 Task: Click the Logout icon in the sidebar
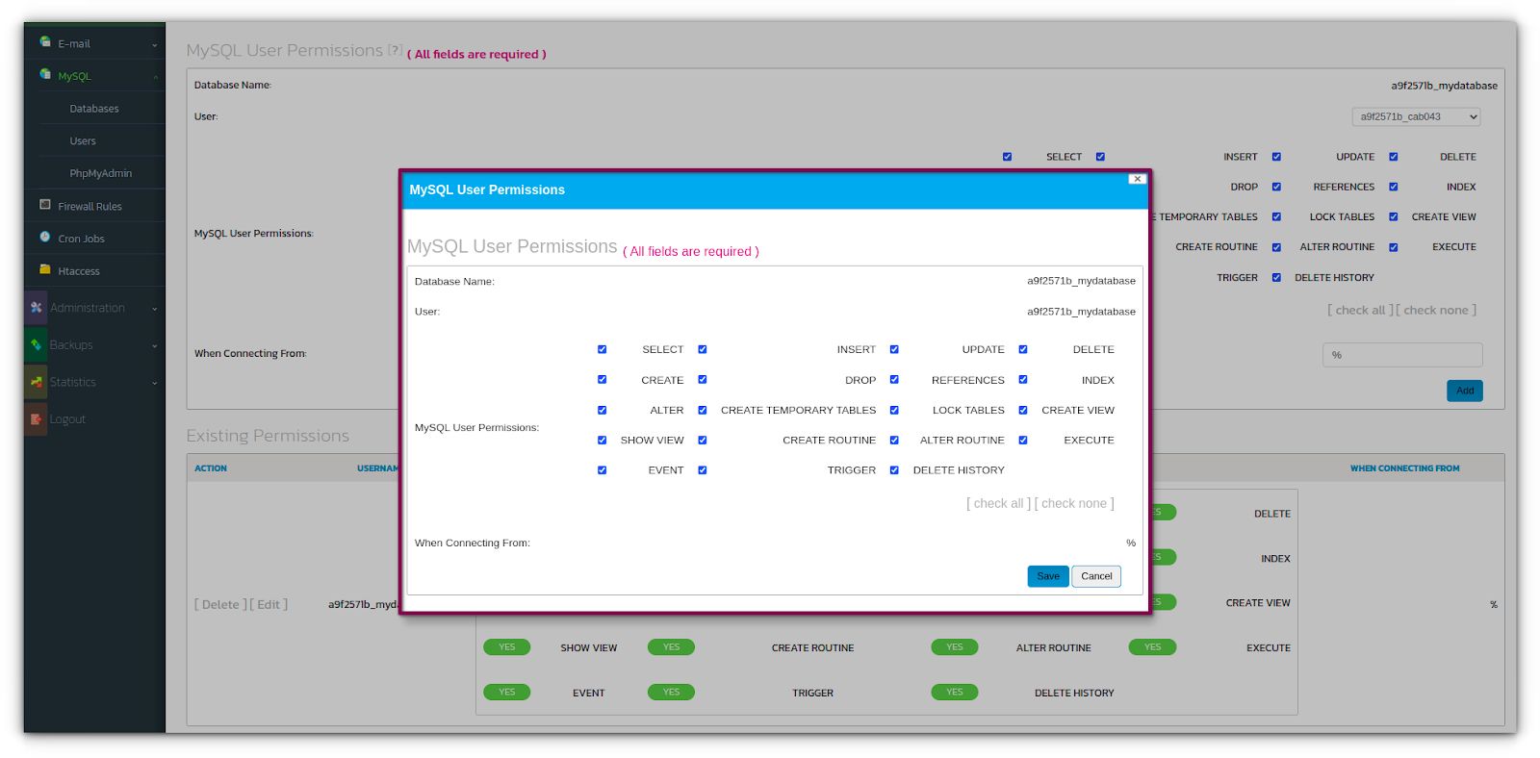point(37,419)
